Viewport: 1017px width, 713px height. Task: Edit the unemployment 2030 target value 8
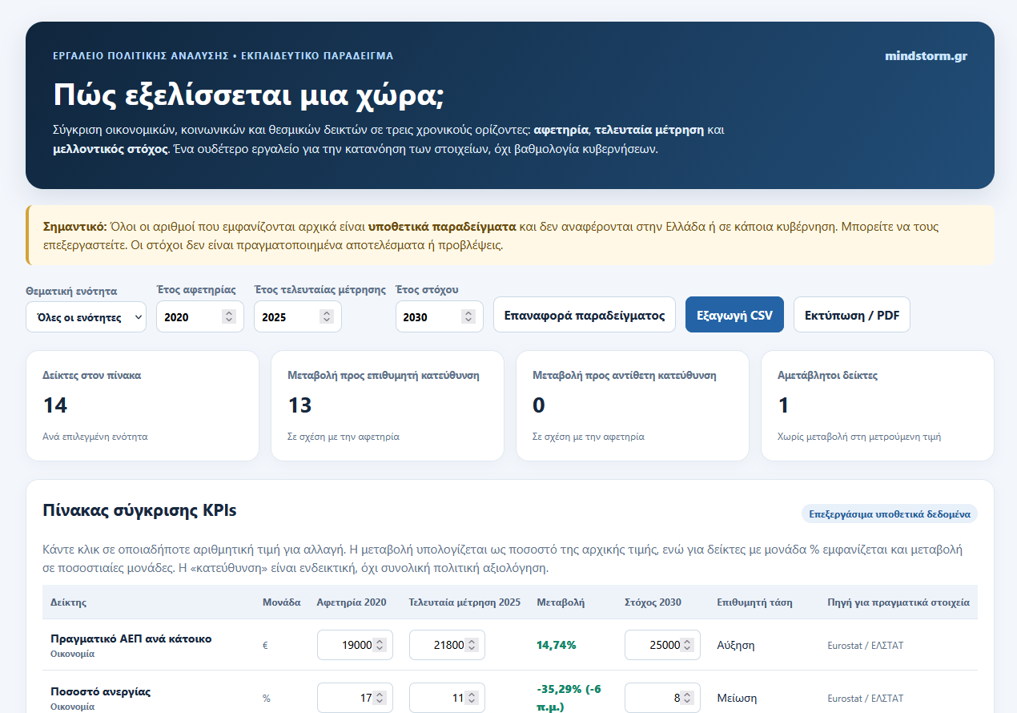click(662, 698)
